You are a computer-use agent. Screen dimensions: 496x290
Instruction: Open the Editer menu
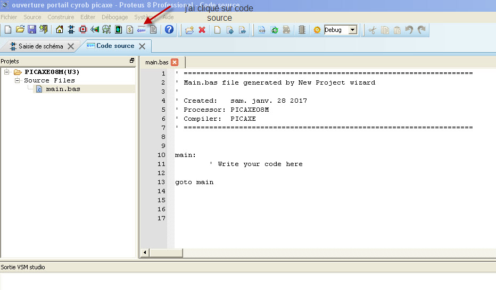tap(88, 17)
